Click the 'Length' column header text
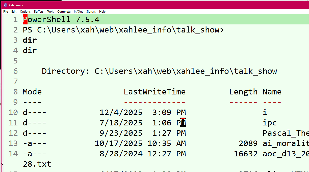 (x=243, y=92)
